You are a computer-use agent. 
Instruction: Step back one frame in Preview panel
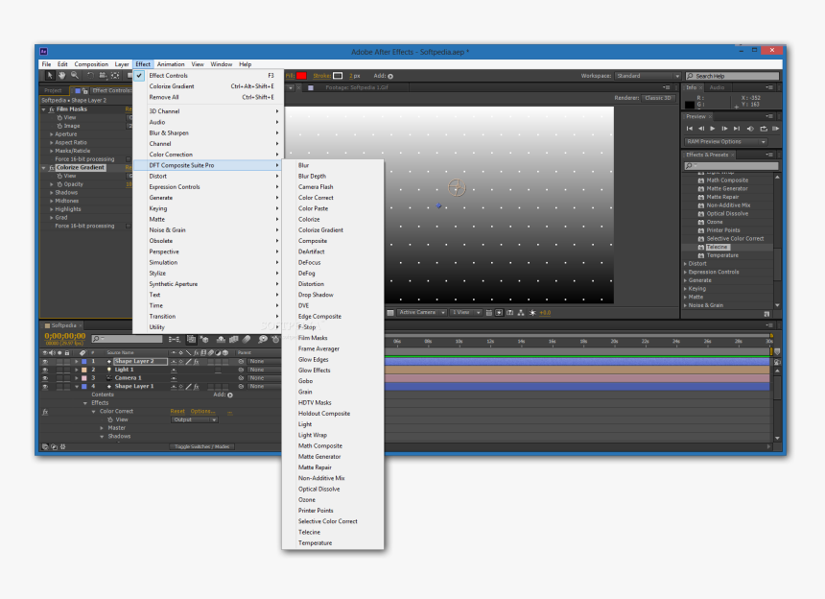tap(701, 129)
